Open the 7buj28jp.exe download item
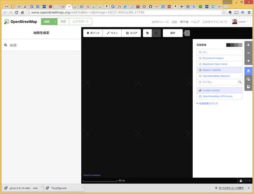This screenshot has width=254, height=194. tap(62, 188)
